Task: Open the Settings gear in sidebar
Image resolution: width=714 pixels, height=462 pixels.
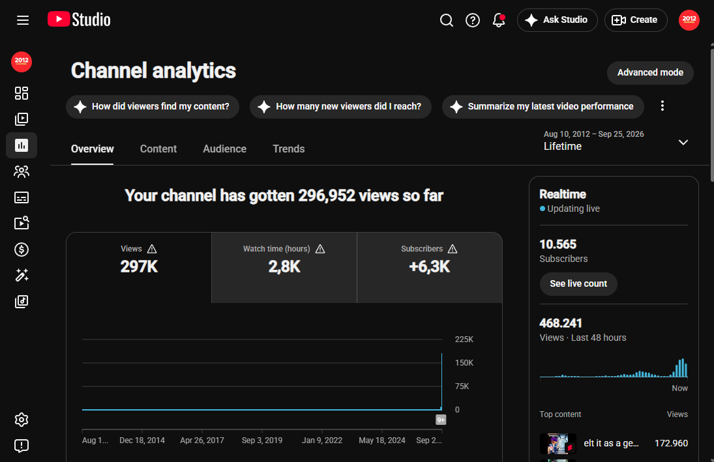Action: coord(22,420)
